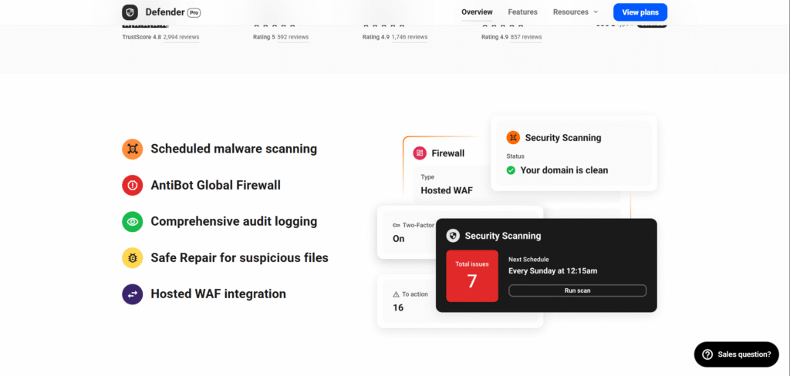Click the orange malware scanning icon
The image size is (790, 376).
[x=133, y=149]
